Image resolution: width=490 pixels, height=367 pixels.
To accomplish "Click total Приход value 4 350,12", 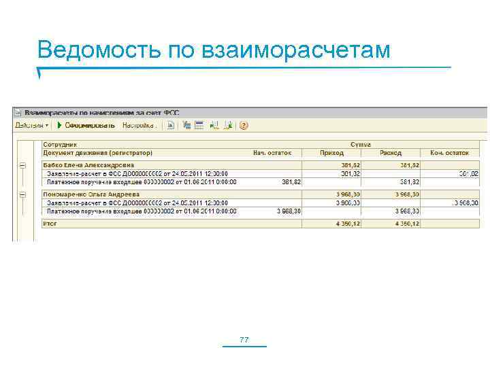I will pos(348,224).
